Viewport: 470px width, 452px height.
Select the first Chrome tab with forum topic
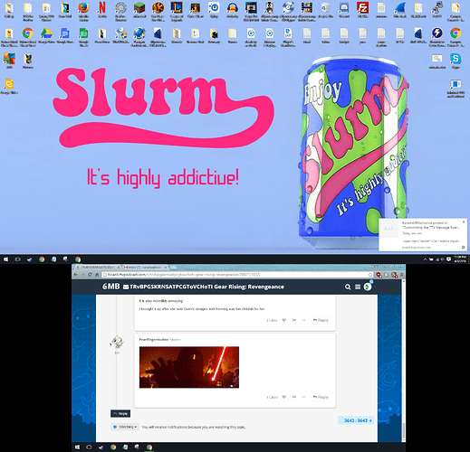(x=97, y=268)
